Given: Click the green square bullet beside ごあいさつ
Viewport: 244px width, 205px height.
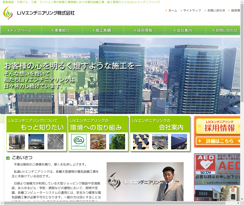Looking at the screenshot, I should 8,158.
